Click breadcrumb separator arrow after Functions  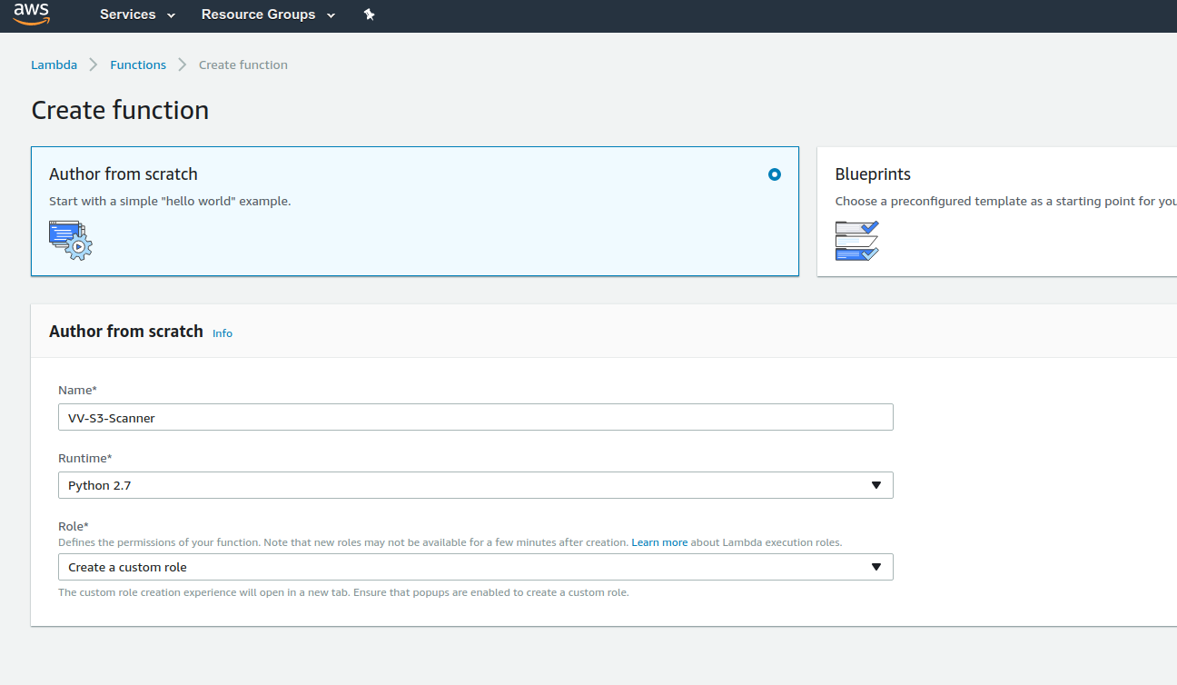point(183,65)
